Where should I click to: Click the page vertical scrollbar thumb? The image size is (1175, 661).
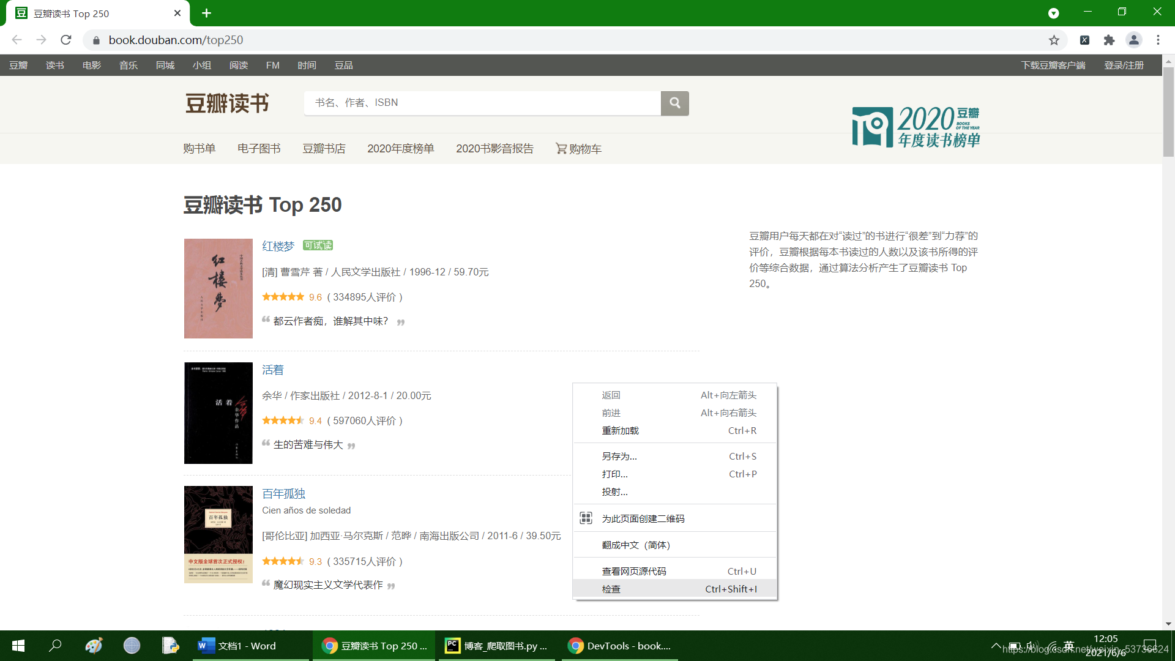[x=1168, y=112]
